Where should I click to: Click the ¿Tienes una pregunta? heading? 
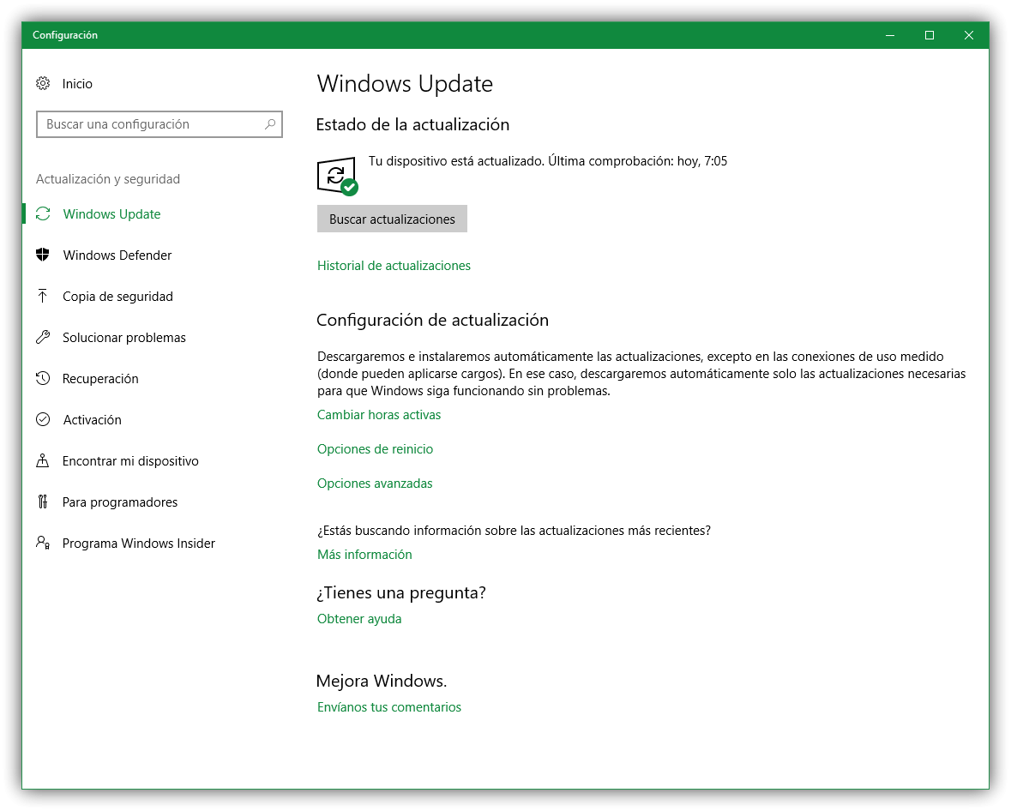[401, 592]
